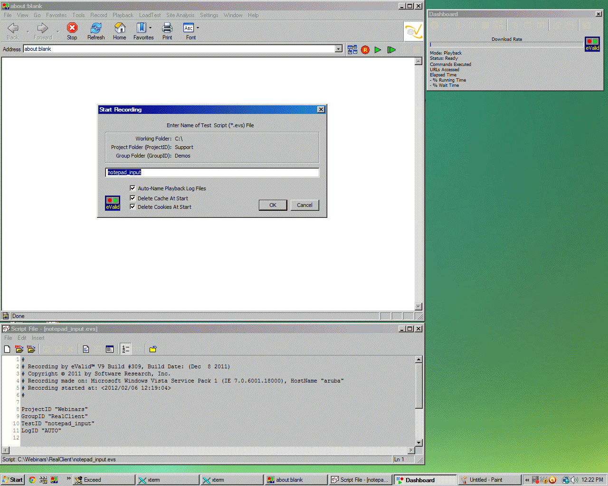Click Cancel in Start Recording dialog

[x=304, y=205]
